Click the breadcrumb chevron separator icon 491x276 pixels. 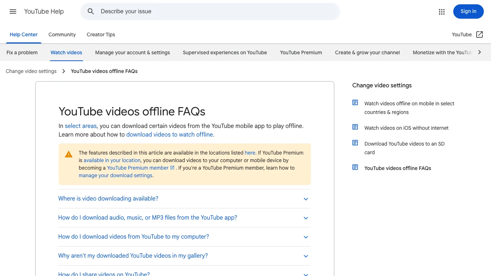[64, 71]
